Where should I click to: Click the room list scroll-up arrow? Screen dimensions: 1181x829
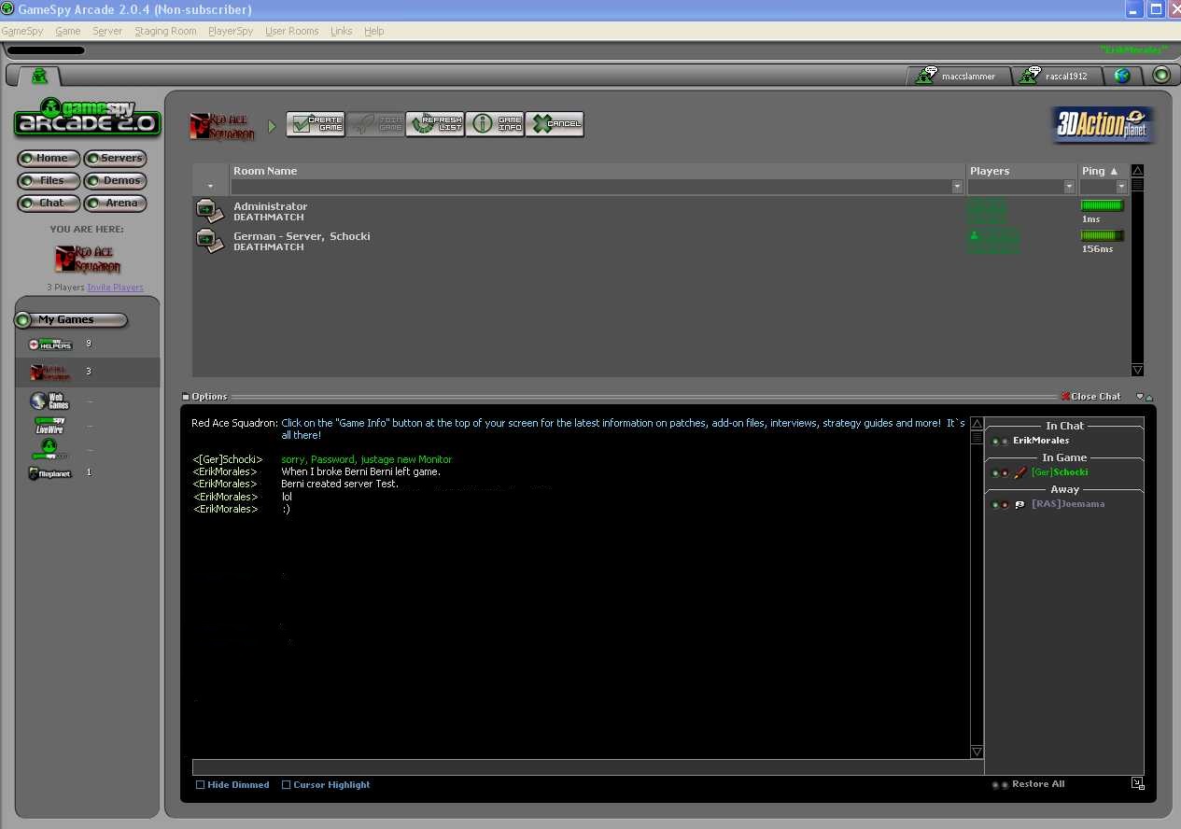coord(1137,171)
